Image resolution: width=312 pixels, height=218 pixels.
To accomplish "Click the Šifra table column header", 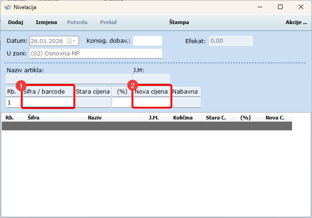I will click(33, 118).
